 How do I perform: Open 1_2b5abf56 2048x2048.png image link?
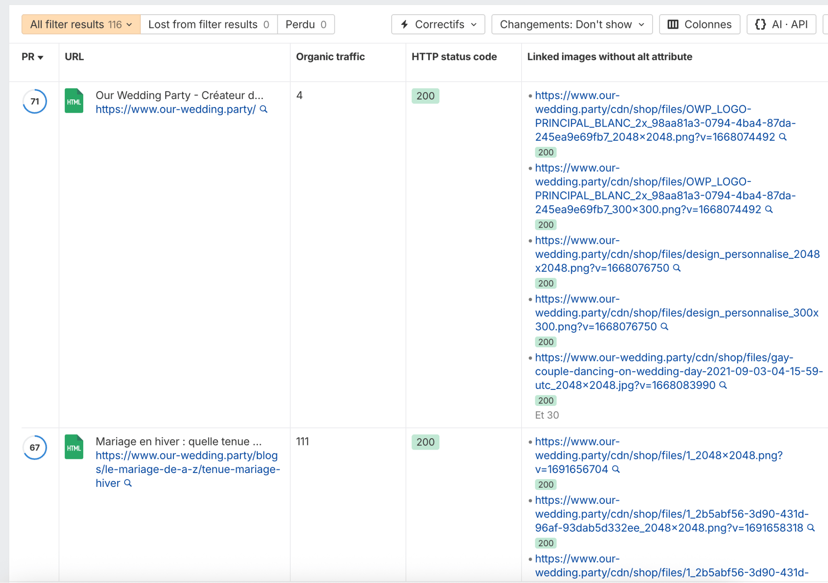[672, 514]
